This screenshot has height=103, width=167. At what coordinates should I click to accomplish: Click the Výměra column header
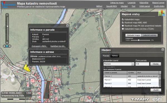click(132, 73)
